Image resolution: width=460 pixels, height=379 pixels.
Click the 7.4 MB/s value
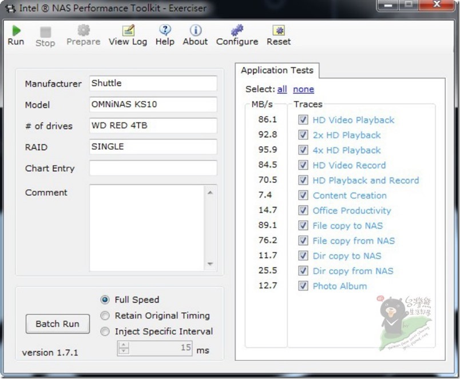tap(265, 194)
